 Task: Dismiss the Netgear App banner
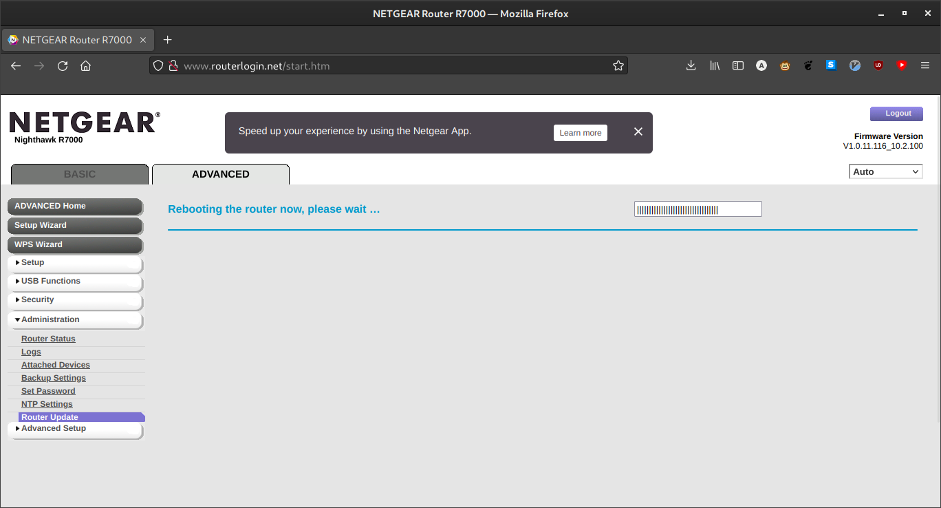click(x=638, y=131)
